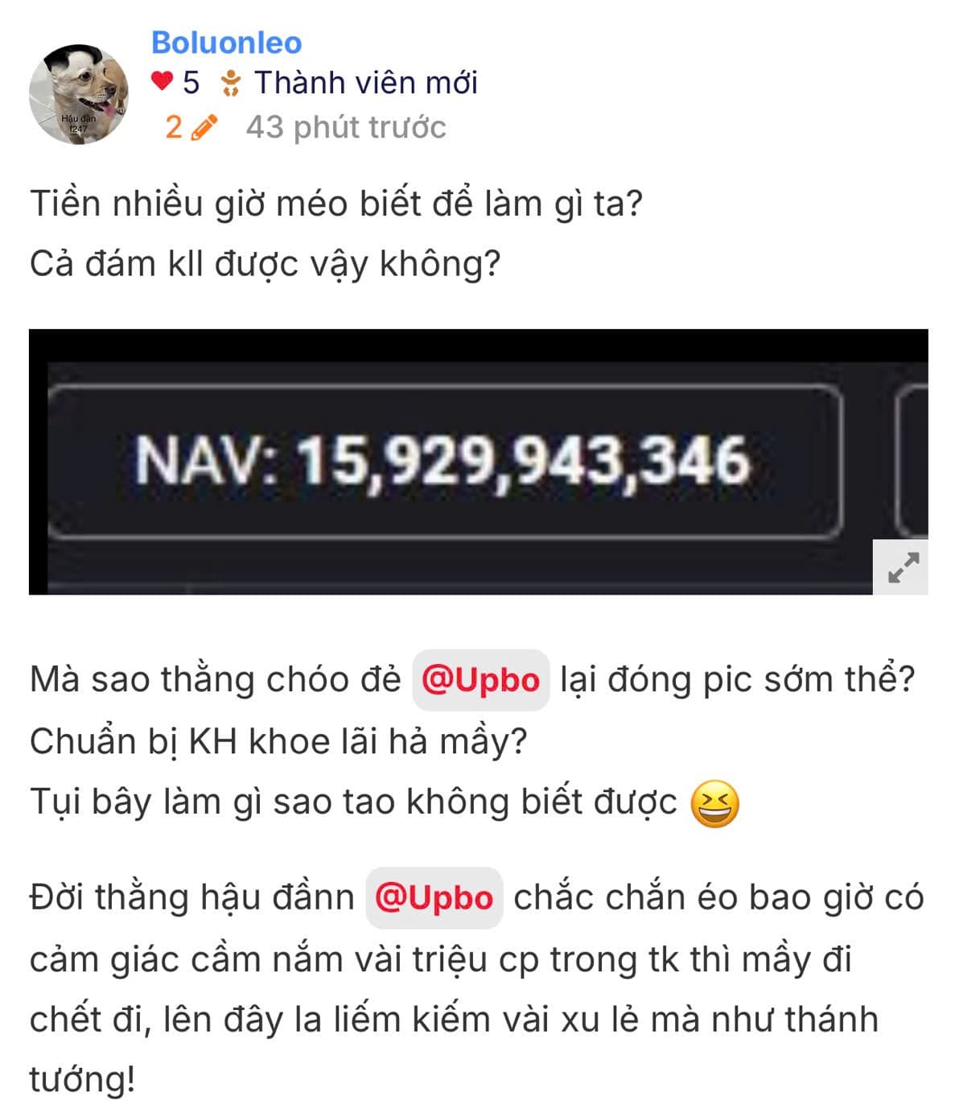
Task: Open Boluonleo's profile avatar
Action: pyautogui.click(x=79, y=94)
